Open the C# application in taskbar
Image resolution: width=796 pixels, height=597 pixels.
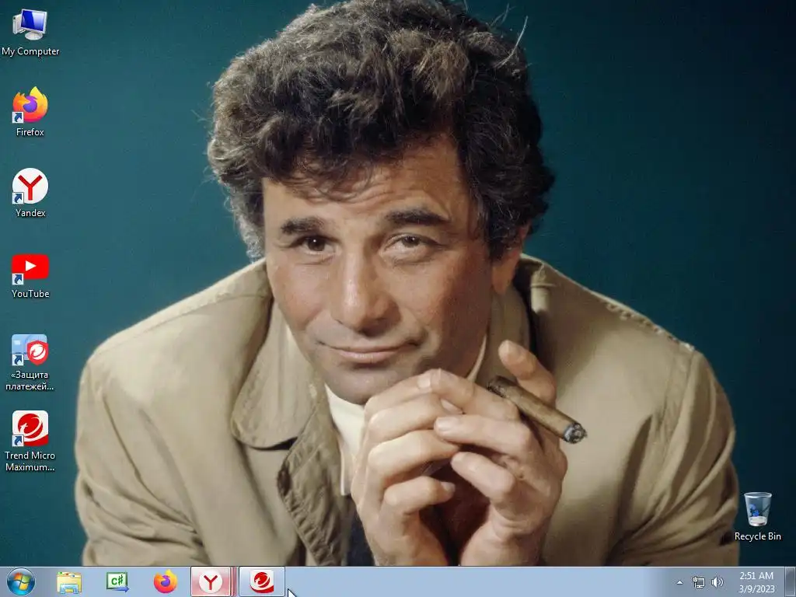[x=117, y=581]
